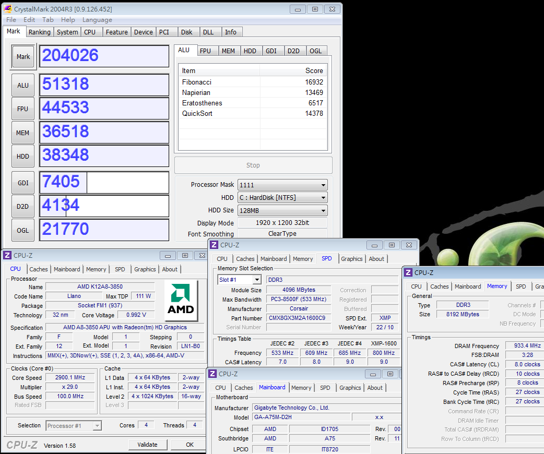Start the D2D benchmark button
This screenshot has width=544, height=454.
point(22,207)
